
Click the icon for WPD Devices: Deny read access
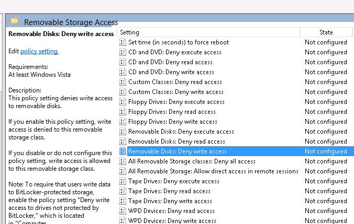(x=123, y=211)
